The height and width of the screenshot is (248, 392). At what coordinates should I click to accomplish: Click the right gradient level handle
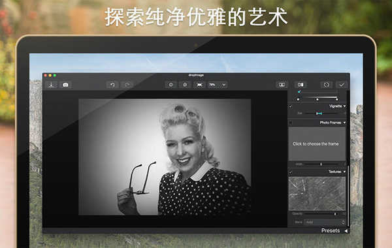[x=336, y=99]
